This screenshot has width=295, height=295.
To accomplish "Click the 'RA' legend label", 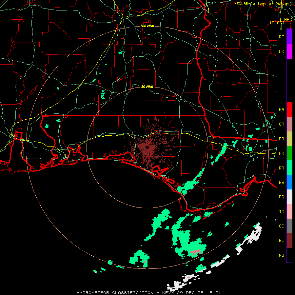I will (x=281, y=168).
